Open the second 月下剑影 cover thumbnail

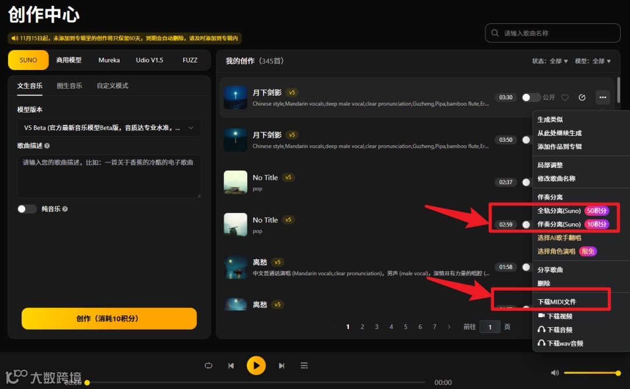(x=236, y=139)
